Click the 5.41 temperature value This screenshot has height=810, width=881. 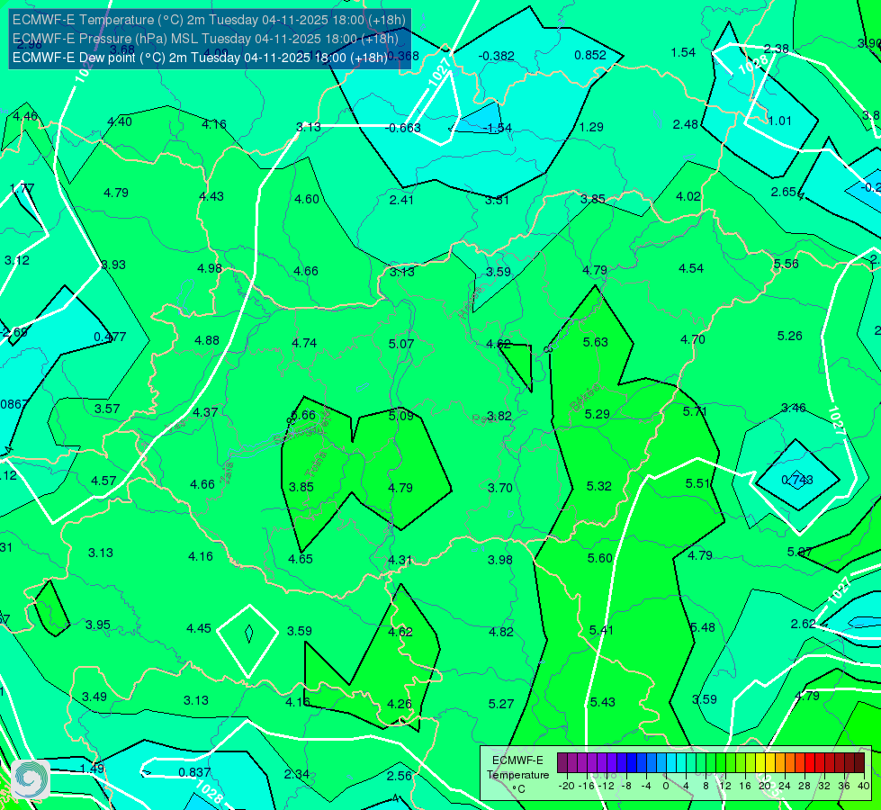click(602, 630)
